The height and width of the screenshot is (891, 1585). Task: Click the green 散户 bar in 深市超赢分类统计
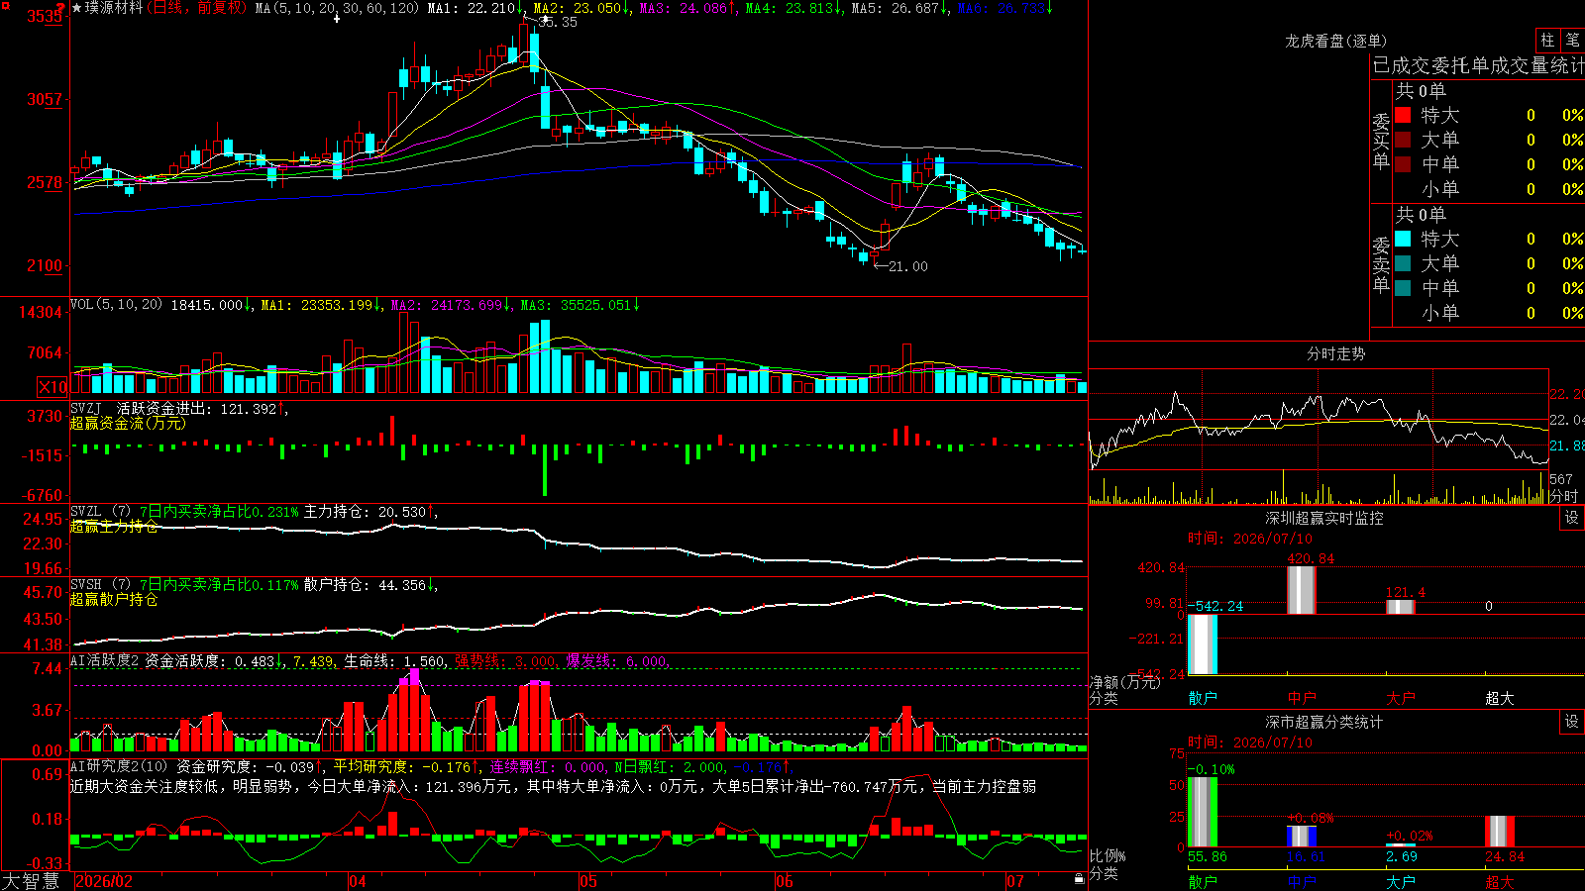click(1202, 812)
